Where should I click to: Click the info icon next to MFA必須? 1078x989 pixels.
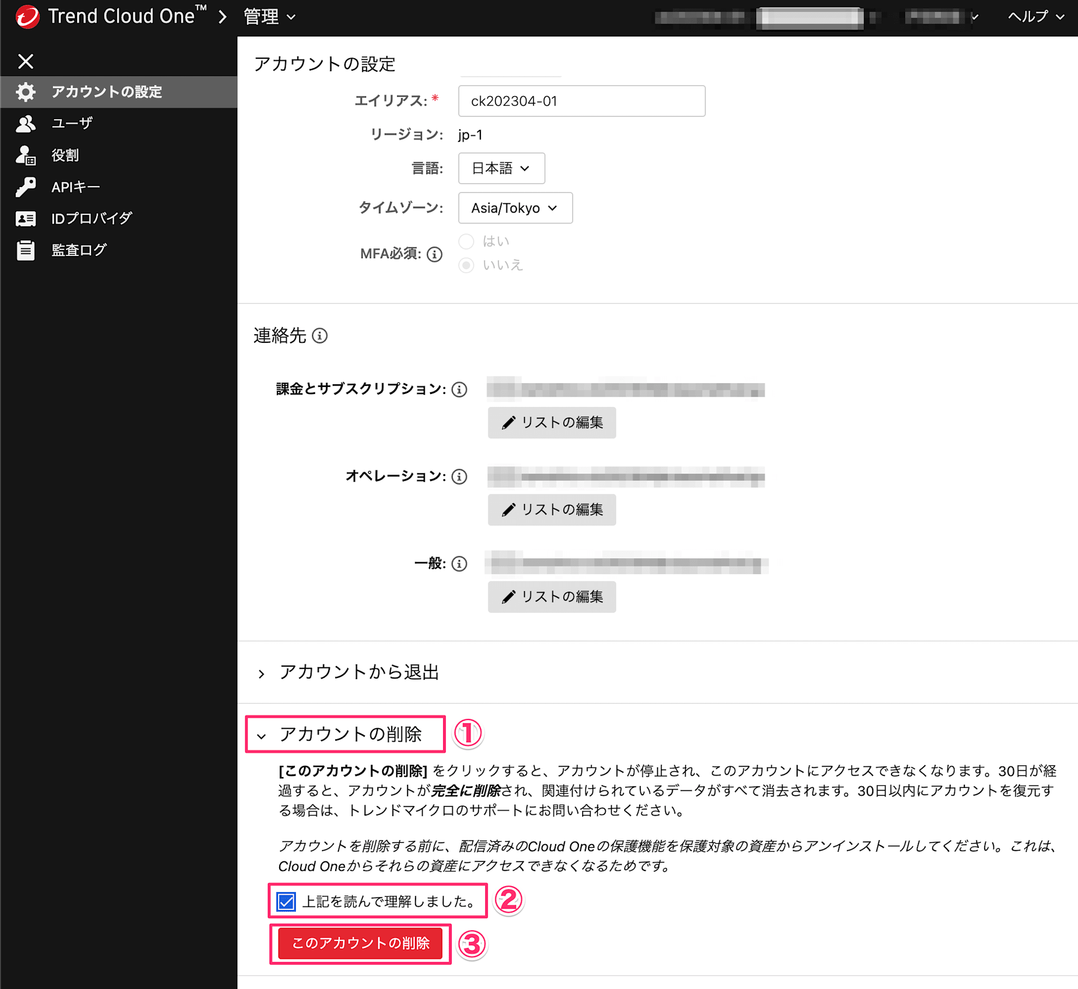pyautogui.click(x=434, y=254)
